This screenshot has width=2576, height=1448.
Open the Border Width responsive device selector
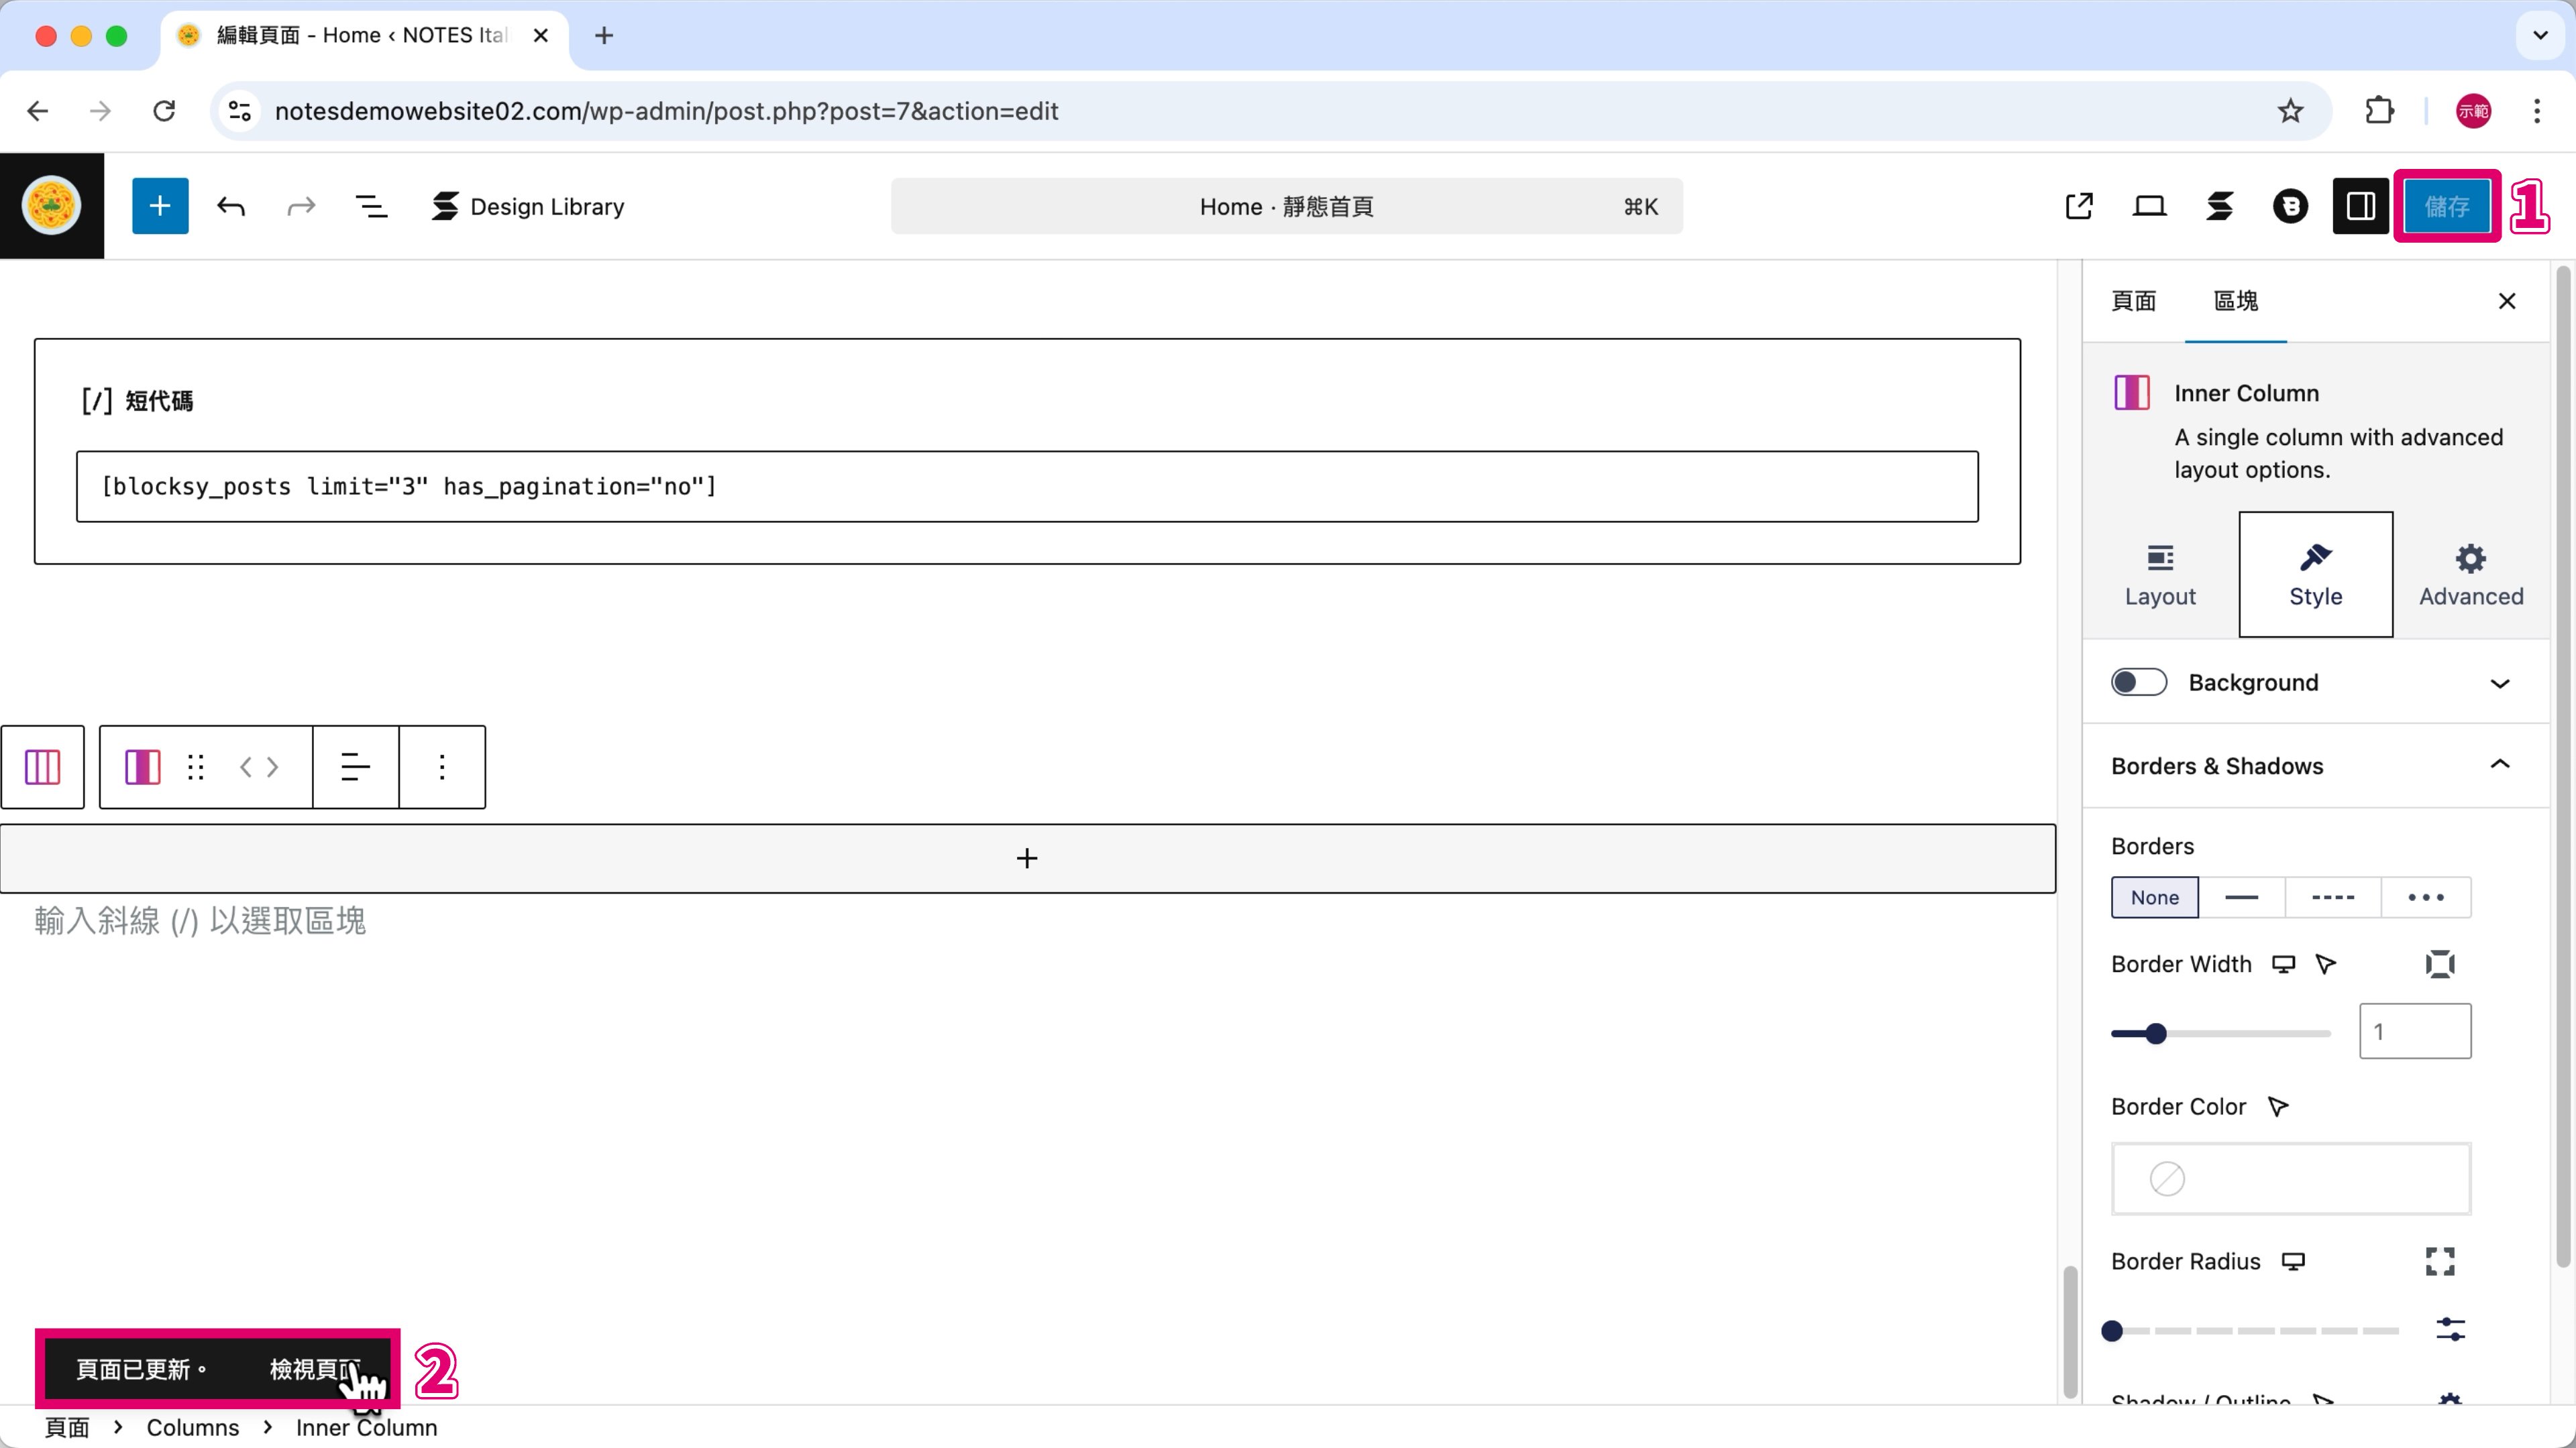click(x=2283, y=965)
